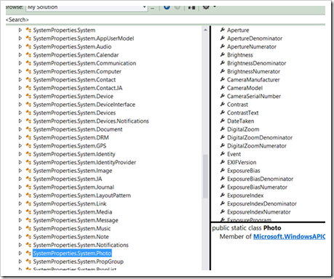Select the ExposureBias member
This screenshot has width=334, height=279.
pos(244,171)
